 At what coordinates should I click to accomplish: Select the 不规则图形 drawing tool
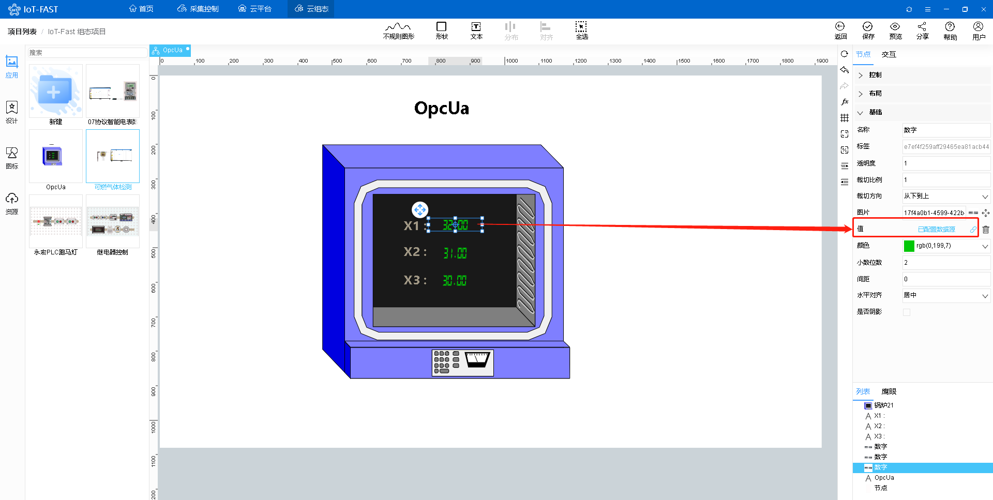tap(398, 31)
